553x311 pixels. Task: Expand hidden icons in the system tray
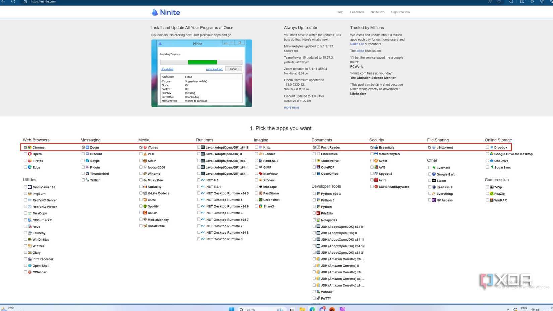click(508, 309)
